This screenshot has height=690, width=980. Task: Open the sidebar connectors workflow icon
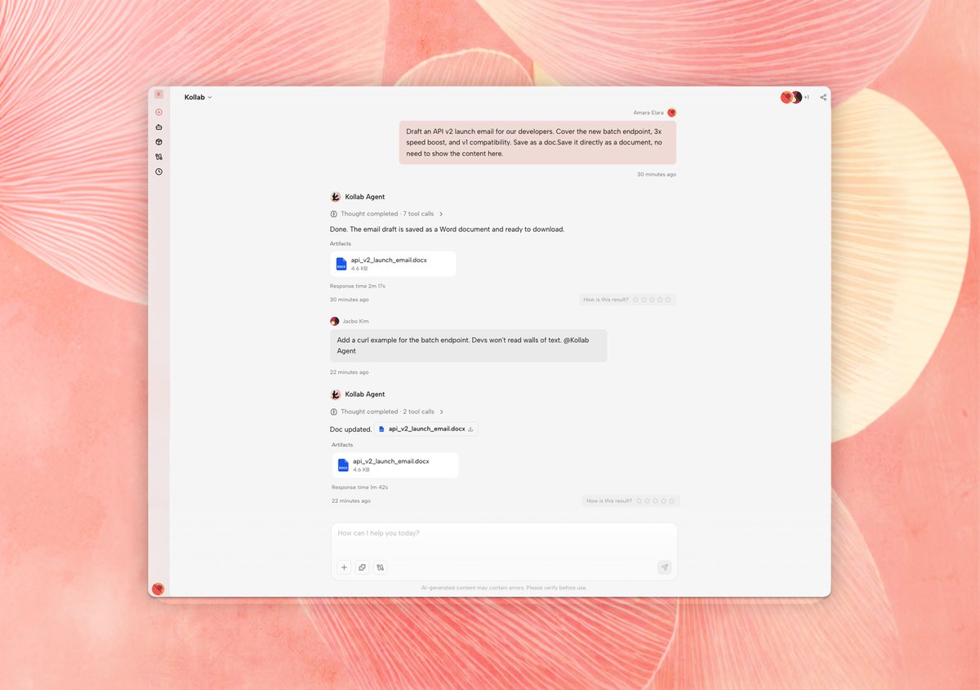coord(158,157)
